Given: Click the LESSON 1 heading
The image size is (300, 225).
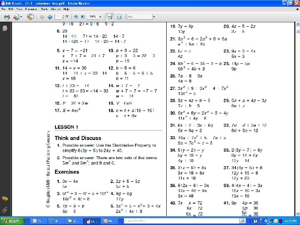Looking at the screenshot, I should click(66, 127).
